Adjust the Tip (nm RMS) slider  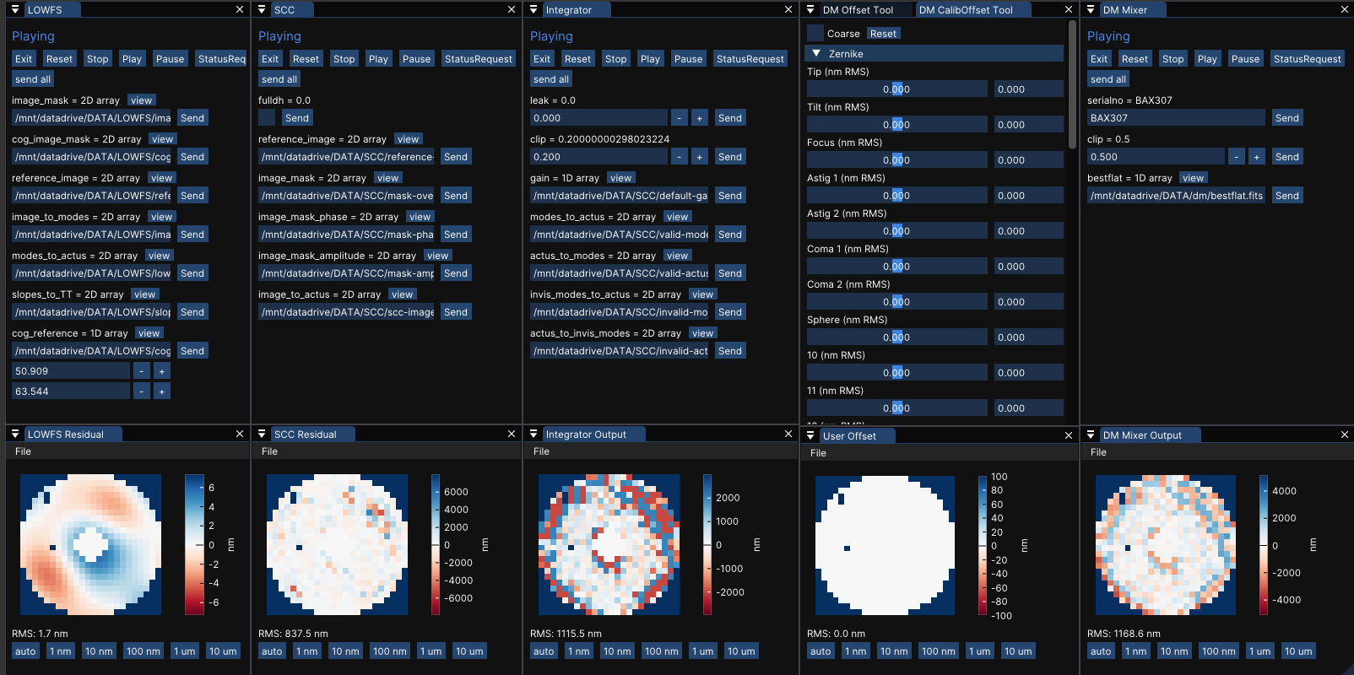click(896, 89)
